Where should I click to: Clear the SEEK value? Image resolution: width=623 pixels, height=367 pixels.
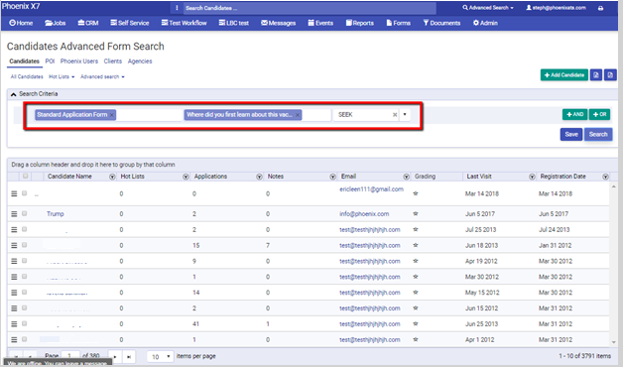pos(395,115)
